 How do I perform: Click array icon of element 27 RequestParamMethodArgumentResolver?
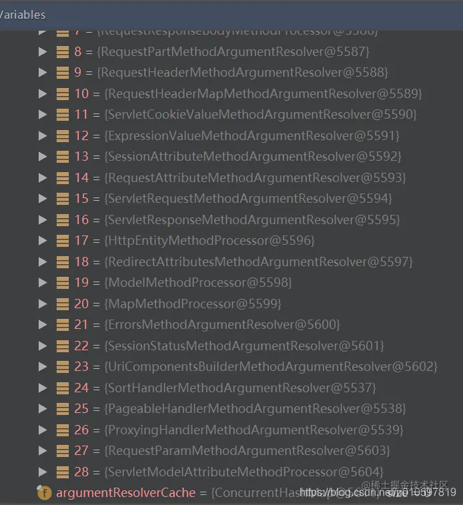[63, 451]
